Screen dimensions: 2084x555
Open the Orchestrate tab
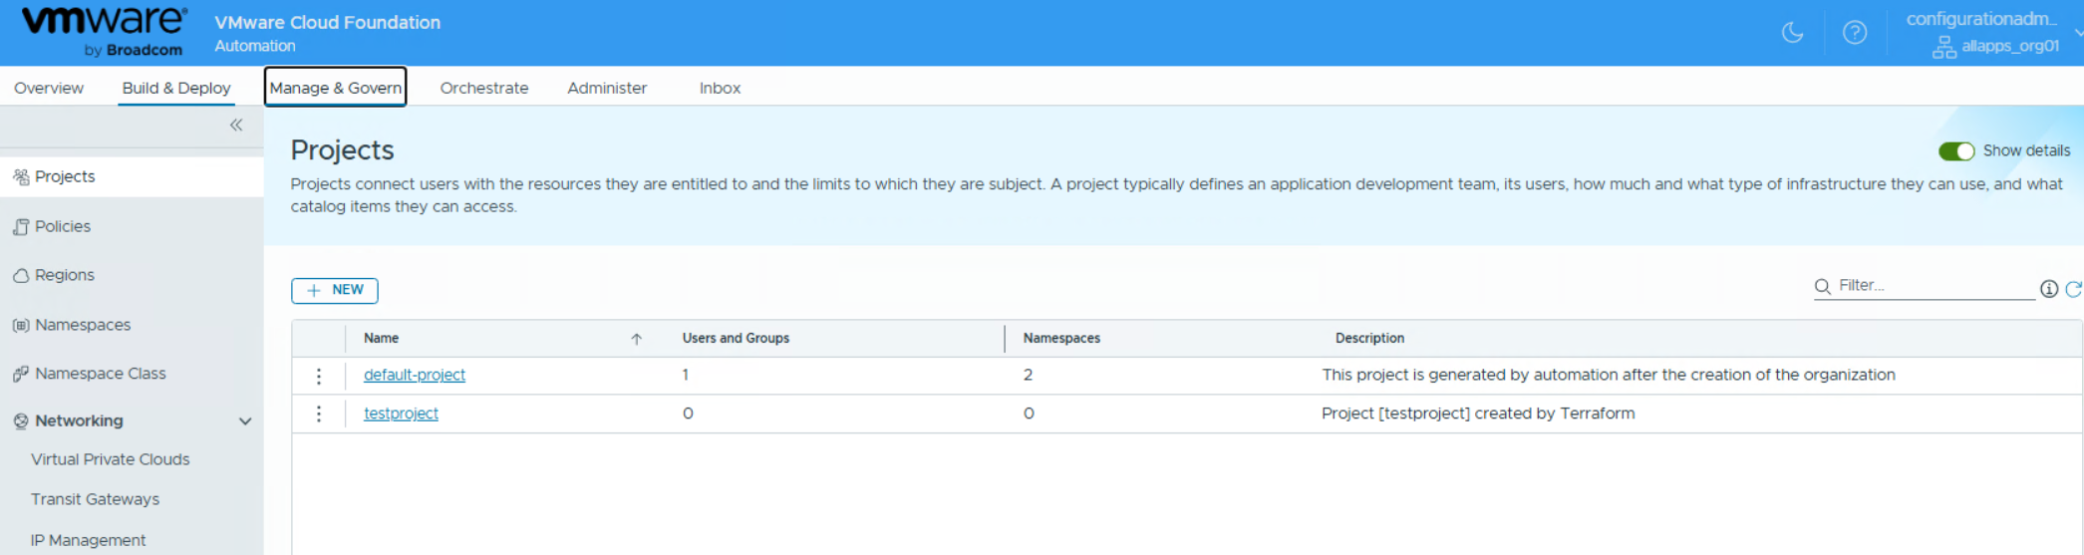(484, 88)
